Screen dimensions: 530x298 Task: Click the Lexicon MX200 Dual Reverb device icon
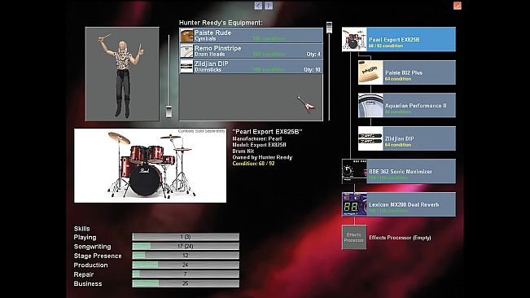tap(354, 204)
